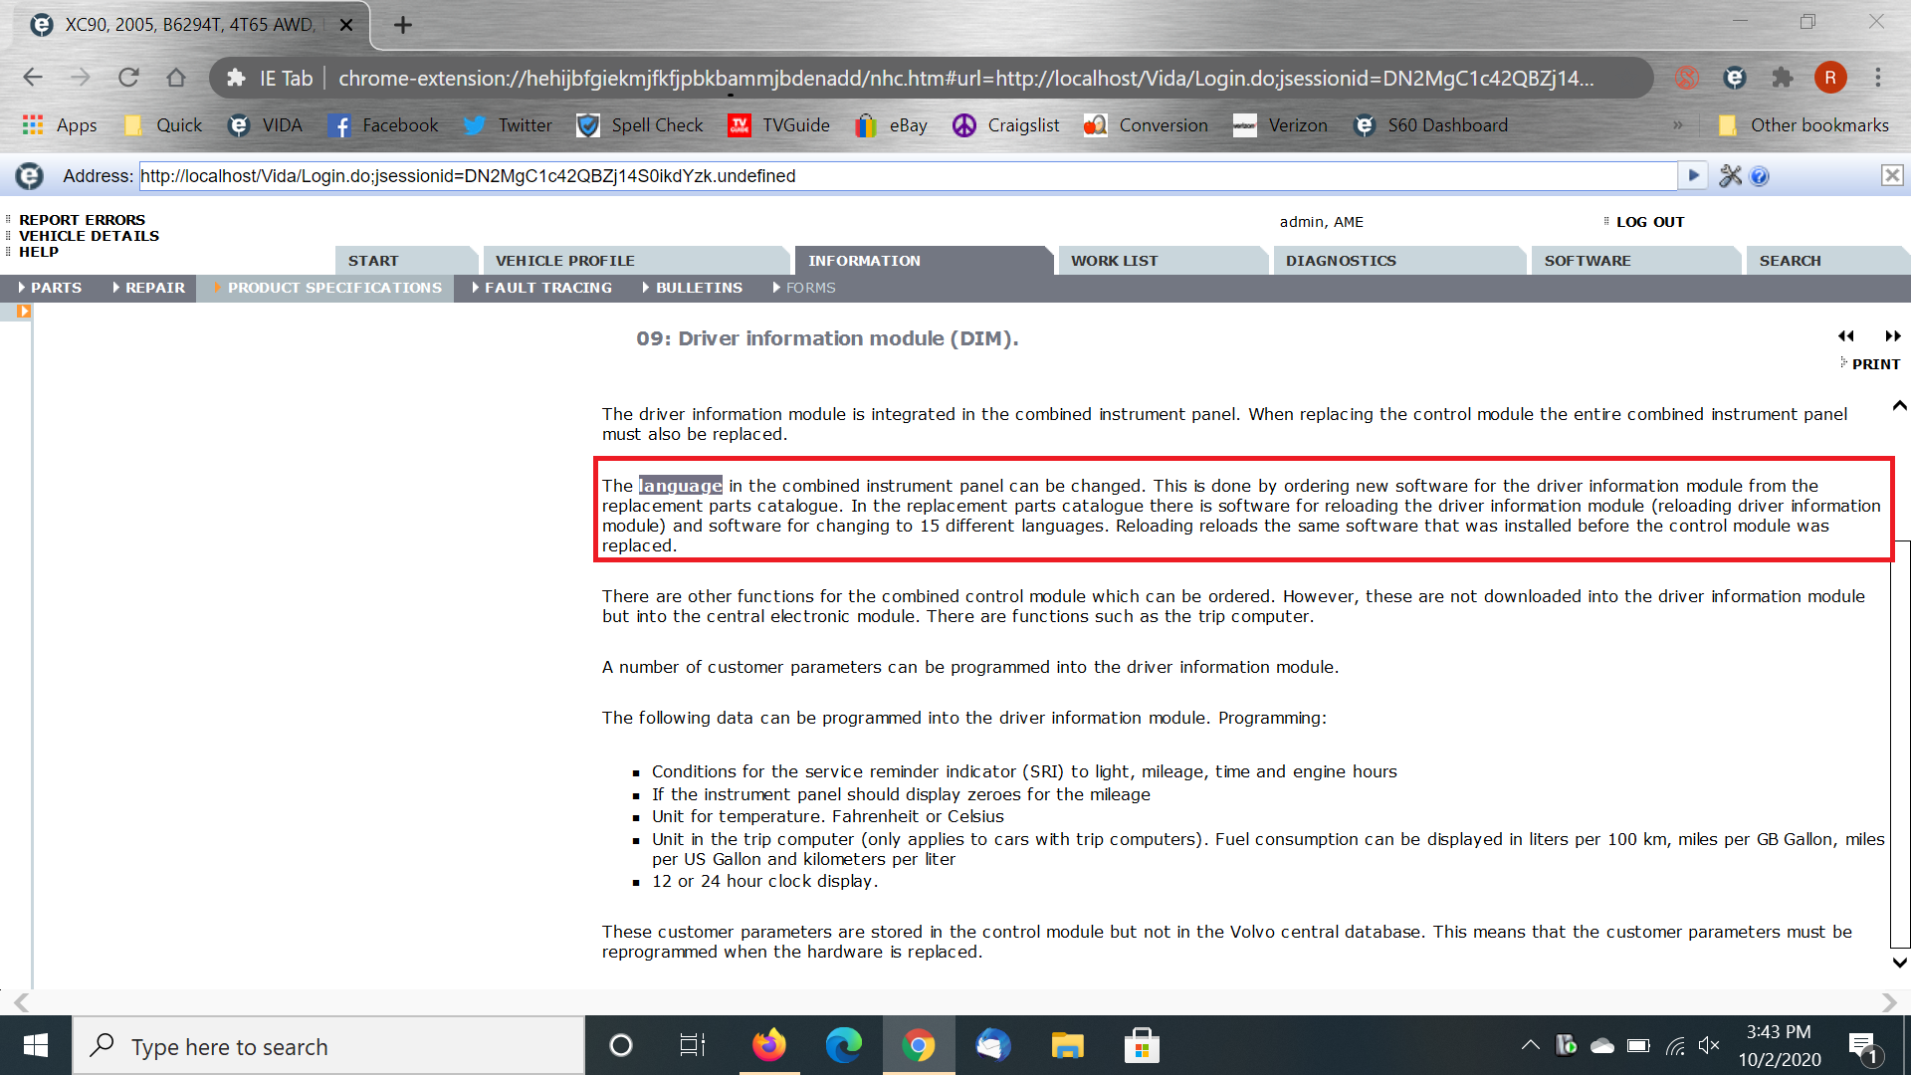Open Firefox from the Windows taskbar
1911x1075 pixels.
(768, 1046)
